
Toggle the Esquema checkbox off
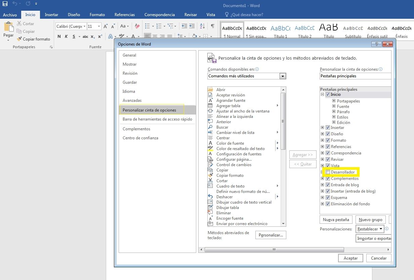point(328,198)
